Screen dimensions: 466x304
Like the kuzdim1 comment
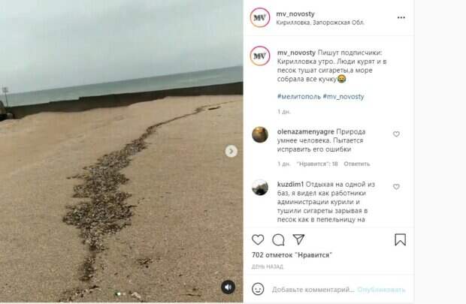[x=396, y=187]
